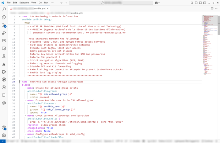Click 'register: allow_groups_check' line
Image resolution: width=220 pixels, height=143 pixels.
(46, 125)
